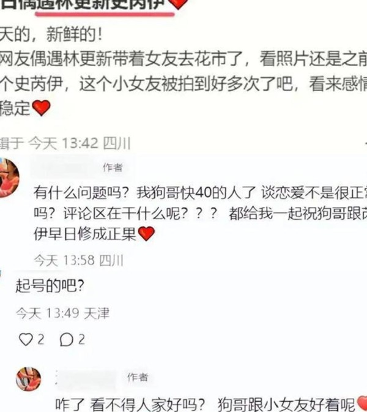The height and width of the screenshot is (412, 367).
Task: Like the "起号的吧?" comment with heart icon
Action: click(26, 339)
